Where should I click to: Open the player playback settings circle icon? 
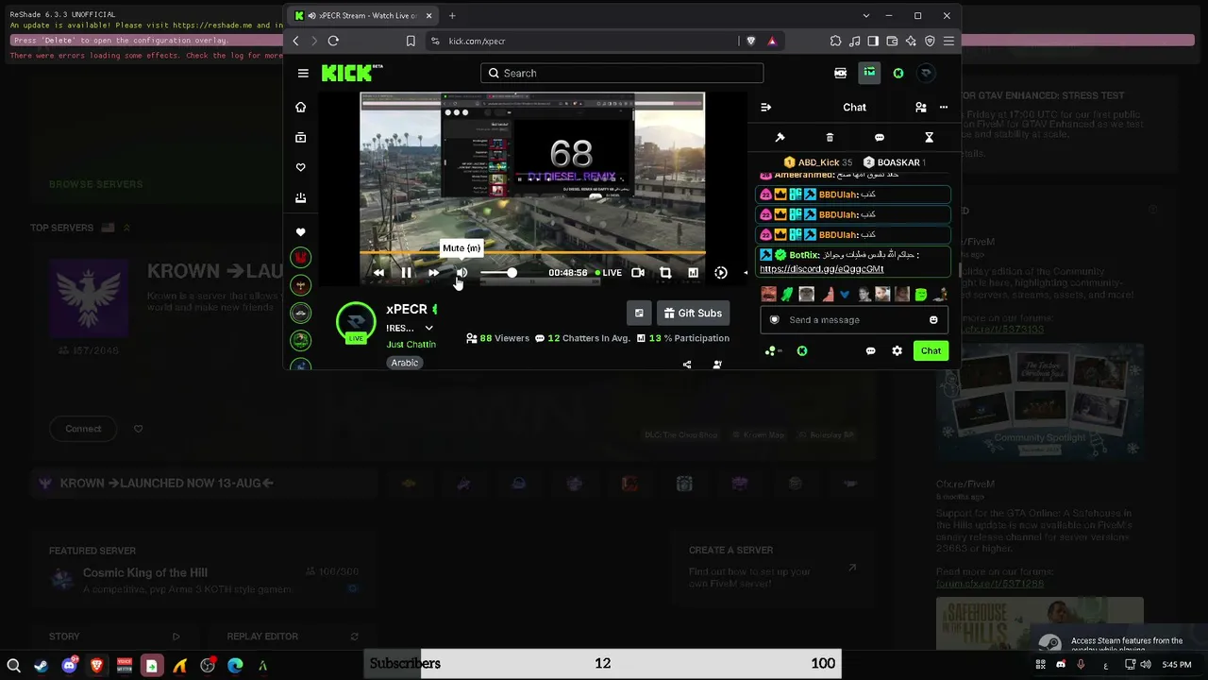(721, 273)
